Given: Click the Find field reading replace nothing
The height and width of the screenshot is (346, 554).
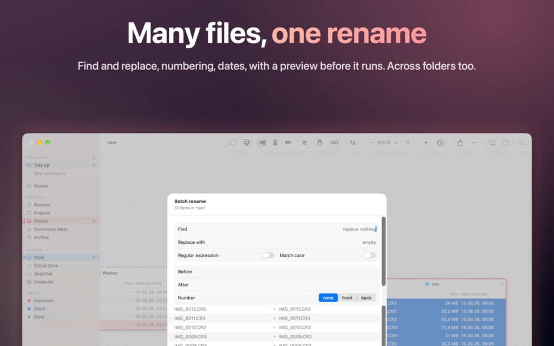Looking at the screenshot, I should point(276,229).
